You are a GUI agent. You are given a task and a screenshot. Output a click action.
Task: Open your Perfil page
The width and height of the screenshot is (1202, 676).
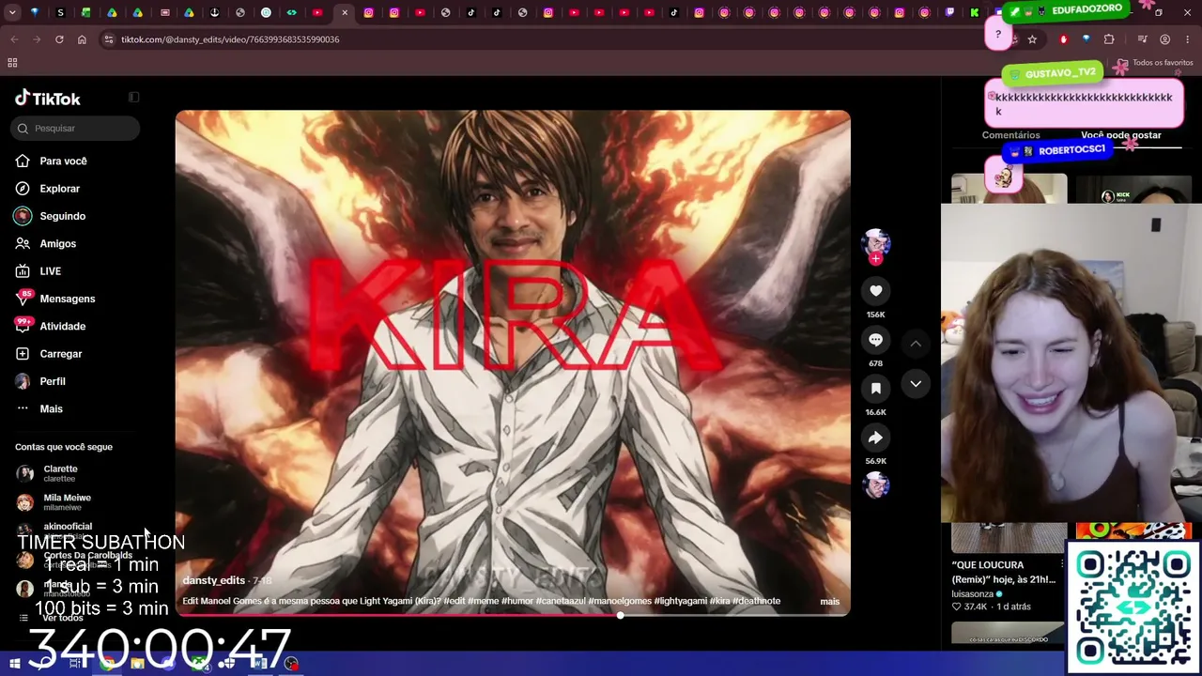pyautogui.click(x=40, y=381)
